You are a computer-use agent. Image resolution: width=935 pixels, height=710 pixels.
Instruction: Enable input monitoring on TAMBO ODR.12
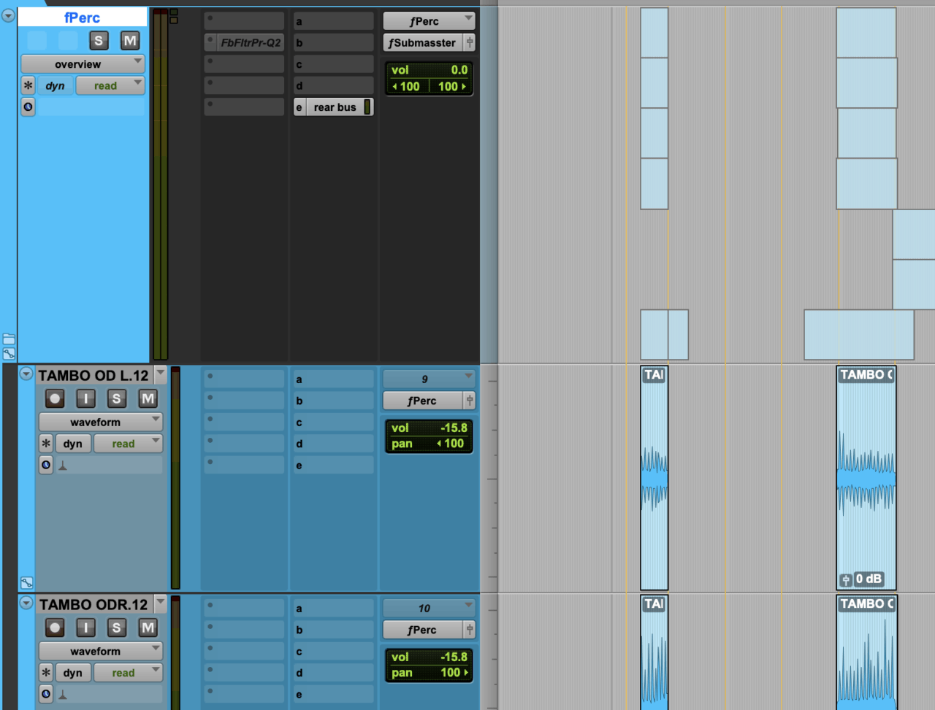pyautogui.click(x=85, y=628)
